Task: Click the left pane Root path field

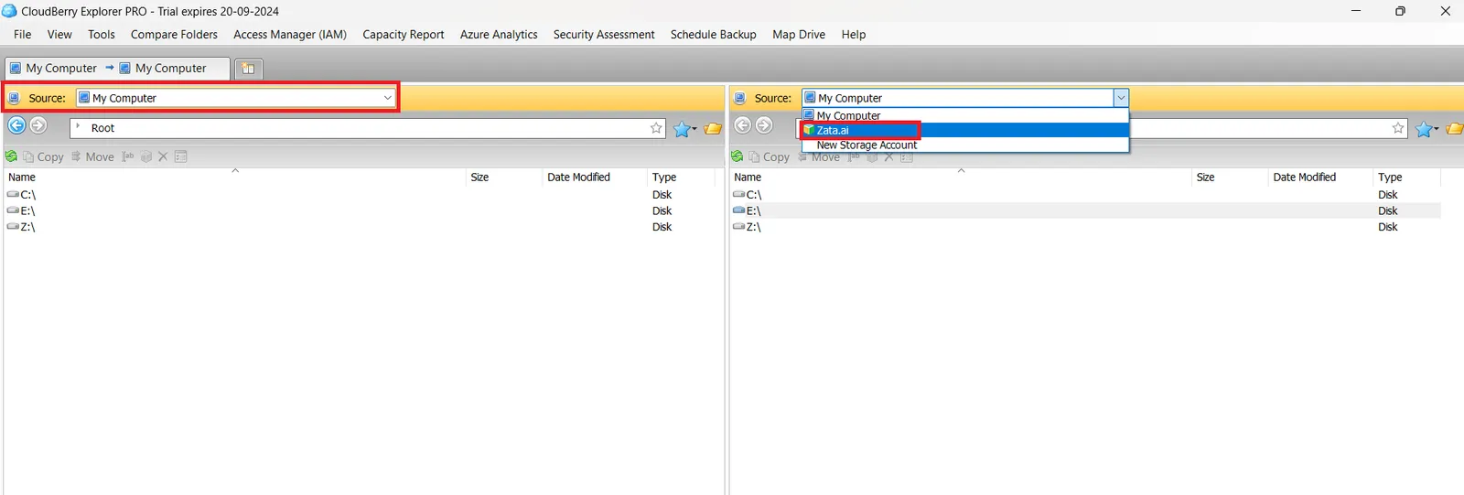Action: pyautogui.click(x=366, y=128)
